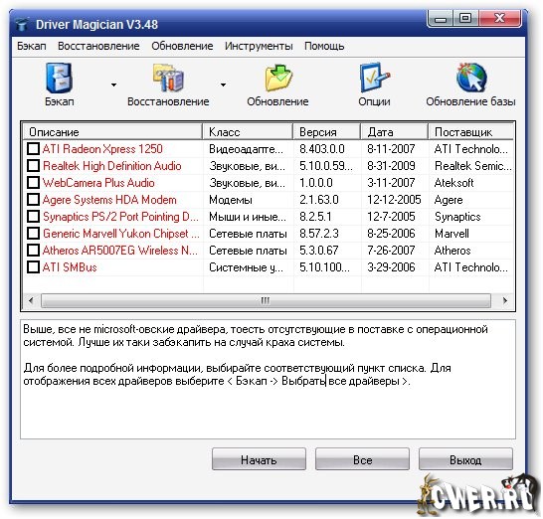Select Agere Systems HDA Modem driver name
Image resolution: width=543 pixels, height=519 pixels.
click(109, 200)
